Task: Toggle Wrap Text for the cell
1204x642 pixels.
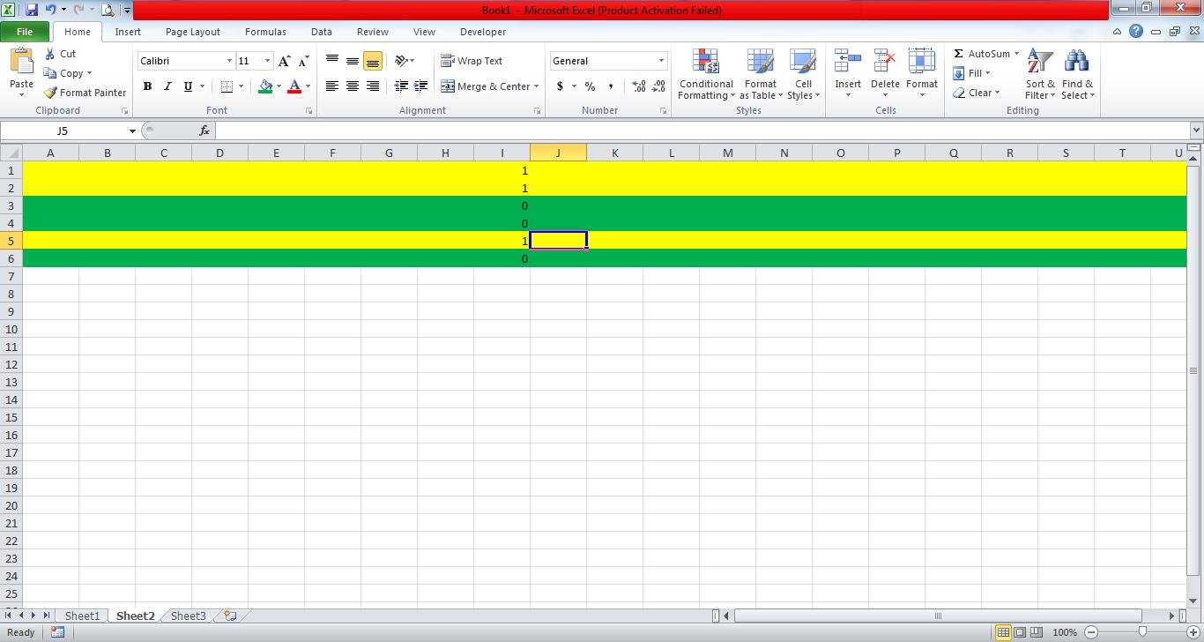Action: (472, 61)
